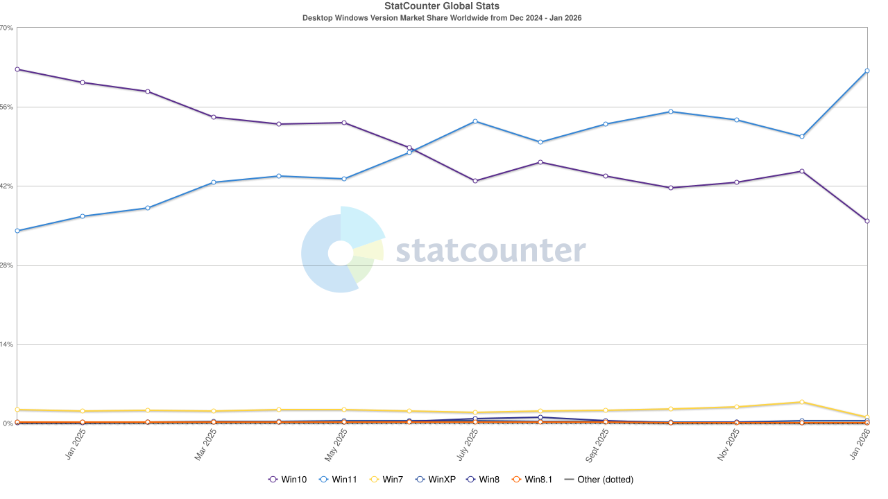Select the first Win10 data point, Dec 2024
The image size is (888, 499).
(17, 69)
